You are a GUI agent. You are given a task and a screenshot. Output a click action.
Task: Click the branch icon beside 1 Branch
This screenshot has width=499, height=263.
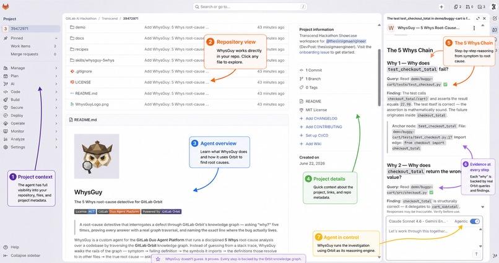[x=302, y=79]
